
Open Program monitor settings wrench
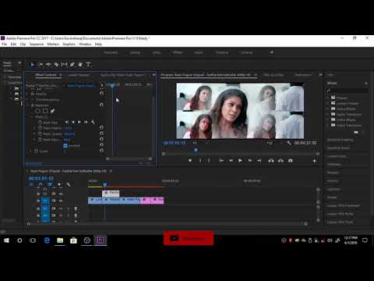click(289, 143)
